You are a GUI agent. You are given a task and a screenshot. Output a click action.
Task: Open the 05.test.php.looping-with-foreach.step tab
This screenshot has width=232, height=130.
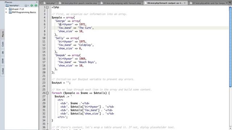[121, 3]
